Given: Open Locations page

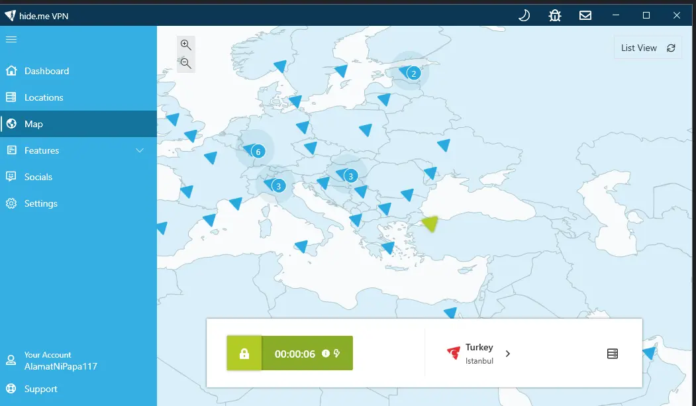Looking at the screenshot, I should [78, 97].
